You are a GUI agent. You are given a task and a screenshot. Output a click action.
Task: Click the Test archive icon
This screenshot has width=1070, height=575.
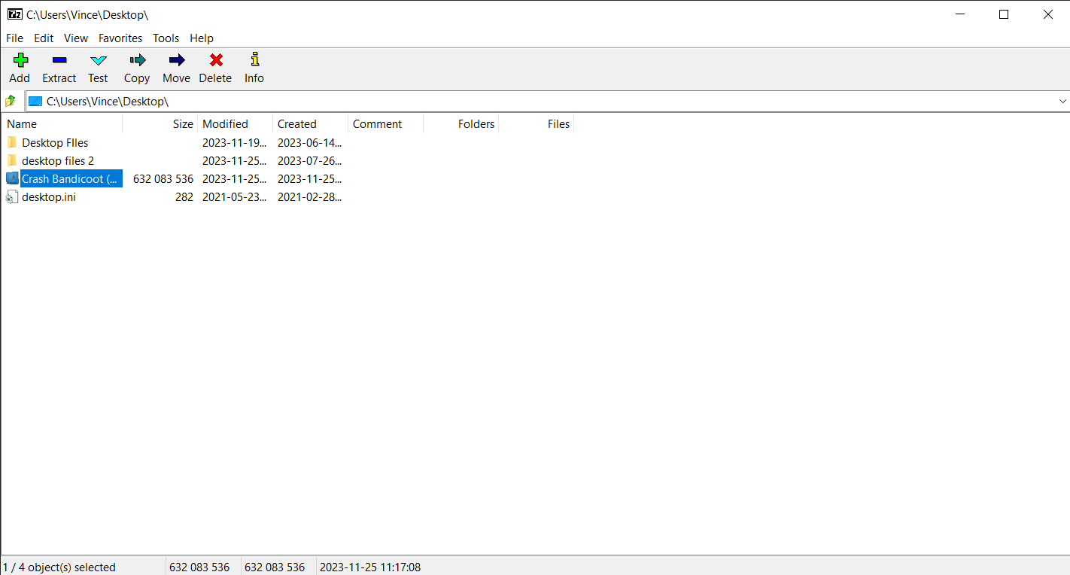[98, 68]
